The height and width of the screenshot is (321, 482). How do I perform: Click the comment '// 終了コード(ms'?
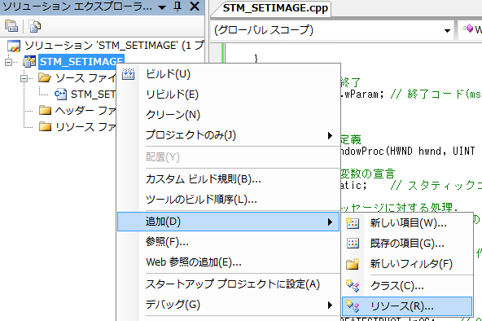click(436, 94)
